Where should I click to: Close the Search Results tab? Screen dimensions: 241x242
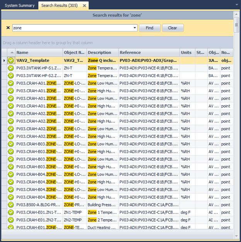(x=84, y=6)
